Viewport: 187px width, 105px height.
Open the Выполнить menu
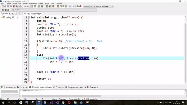[x=33, y=3]
